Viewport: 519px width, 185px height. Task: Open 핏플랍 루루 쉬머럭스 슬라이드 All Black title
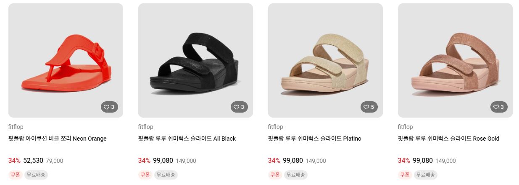[187, 139]
